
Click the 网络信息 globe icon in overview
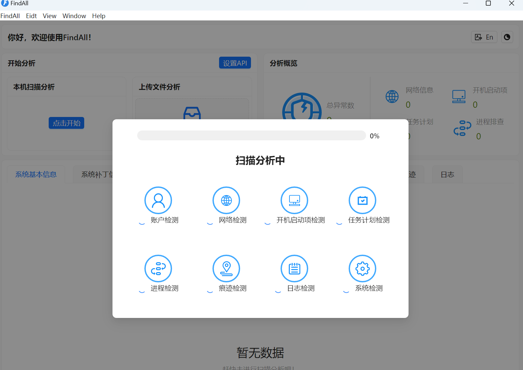tap(392, 97)
